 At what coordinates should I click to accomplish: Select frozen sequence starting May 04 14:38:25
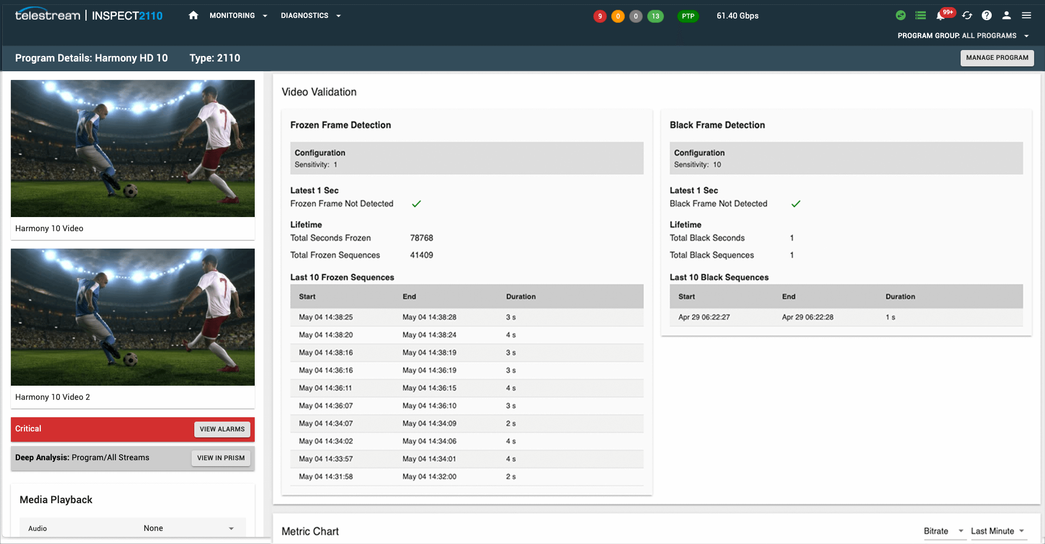[x=466, y=317]
